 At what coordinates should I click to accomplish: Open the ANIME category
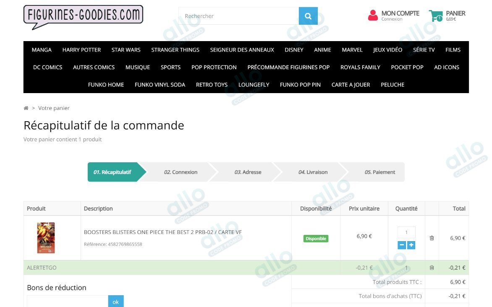tap(322, 50)
